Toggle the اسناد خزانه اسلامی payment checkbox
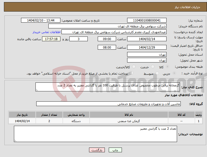 click(x=131, y=73)
